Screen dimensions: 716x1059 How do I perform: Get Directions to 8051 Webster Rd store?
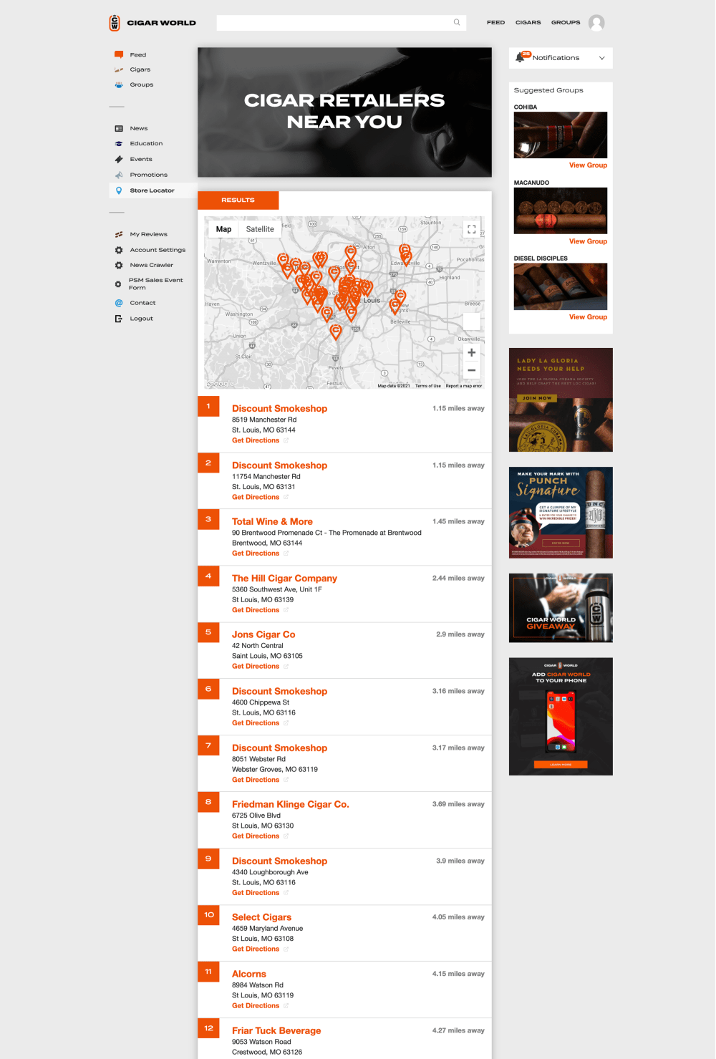click(x=256, y=780)
